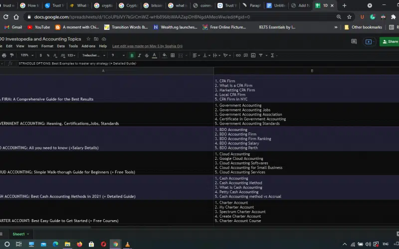The image size is (399, 249).
Task: Toggle italic formatting in the toolbar
Action: (139, 55)
